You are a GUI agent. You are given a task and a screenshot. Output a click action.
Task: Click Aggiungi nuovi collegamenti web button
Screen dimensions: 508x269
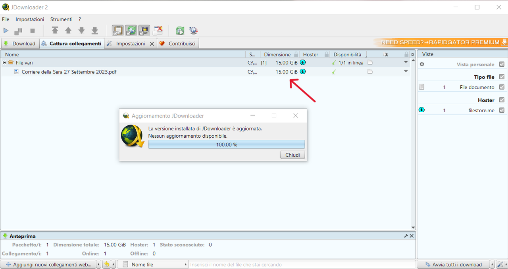(48, 264)
